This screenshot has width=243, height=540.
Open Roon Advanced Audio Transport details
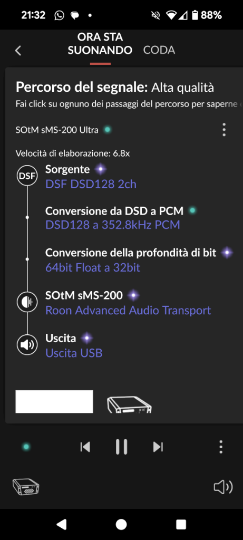[128, 310]
